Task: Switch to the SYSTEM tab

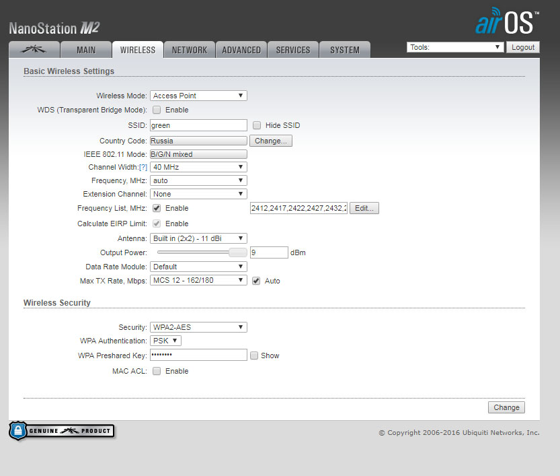Action: click(x=345, y=50)
